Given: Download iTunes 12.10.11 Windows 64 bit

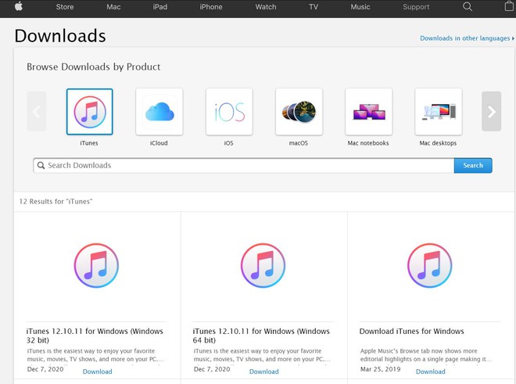Looking at the screenshot, I should [264, 371].
